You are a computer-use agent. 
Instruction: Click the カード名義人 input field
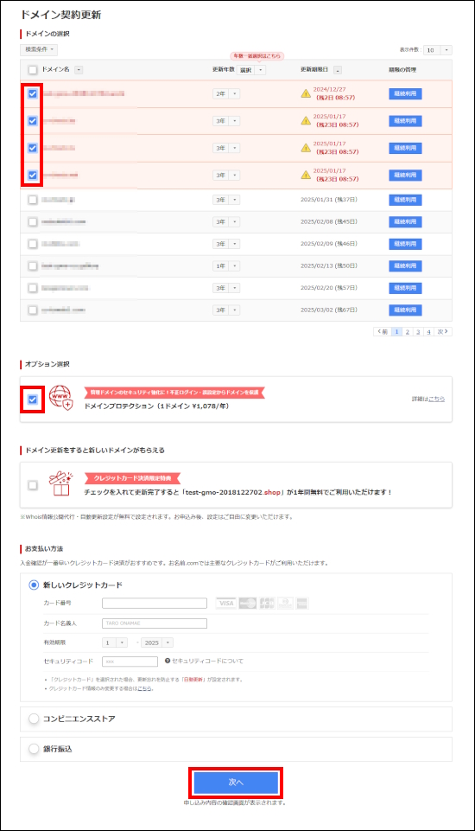click(155, 623)
